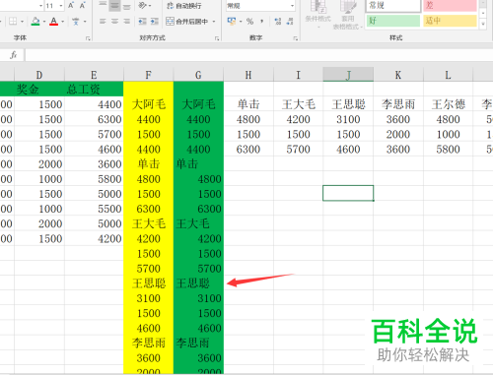Select the 奖金 header cell

(x=39, y=89)
